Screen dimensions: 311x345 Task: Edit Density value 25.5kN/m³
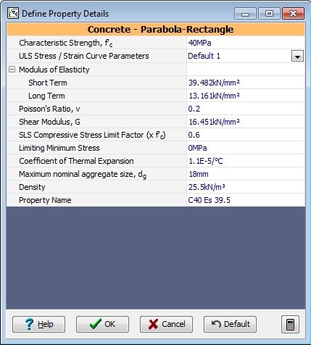coord(246,187)
